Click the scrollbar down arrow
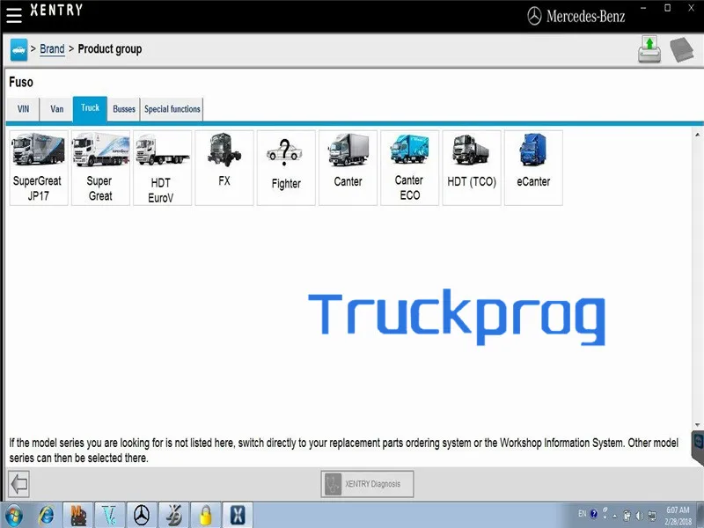704x528 pixels. 697,425
